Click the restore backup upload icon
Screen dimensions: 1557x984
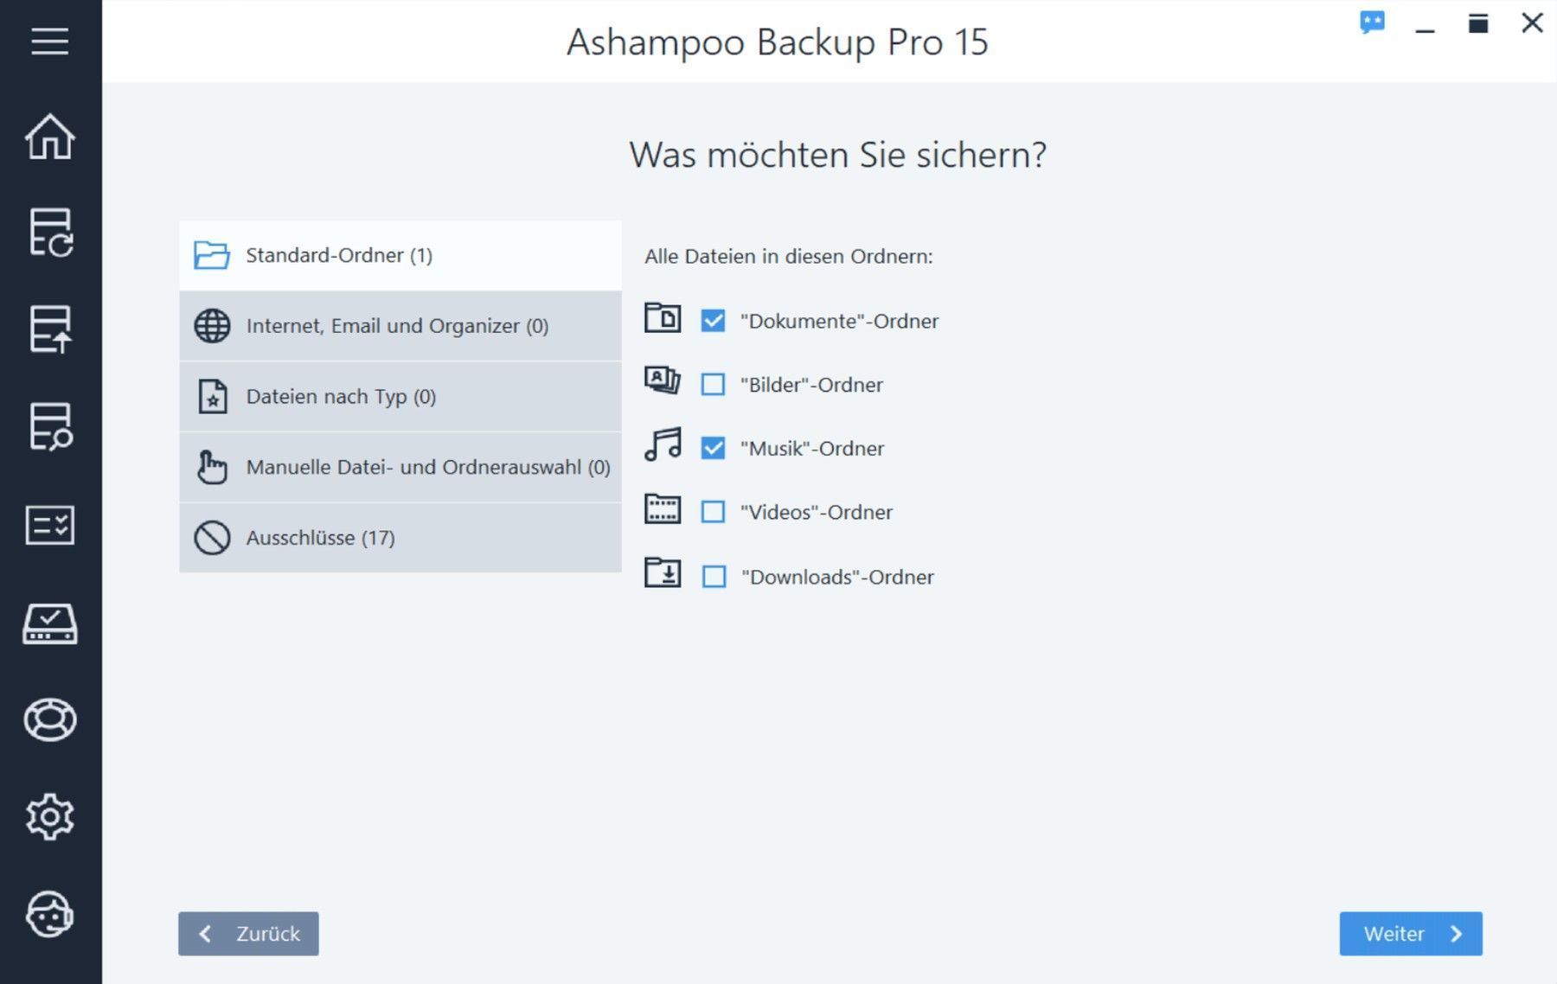coord(50,329)
